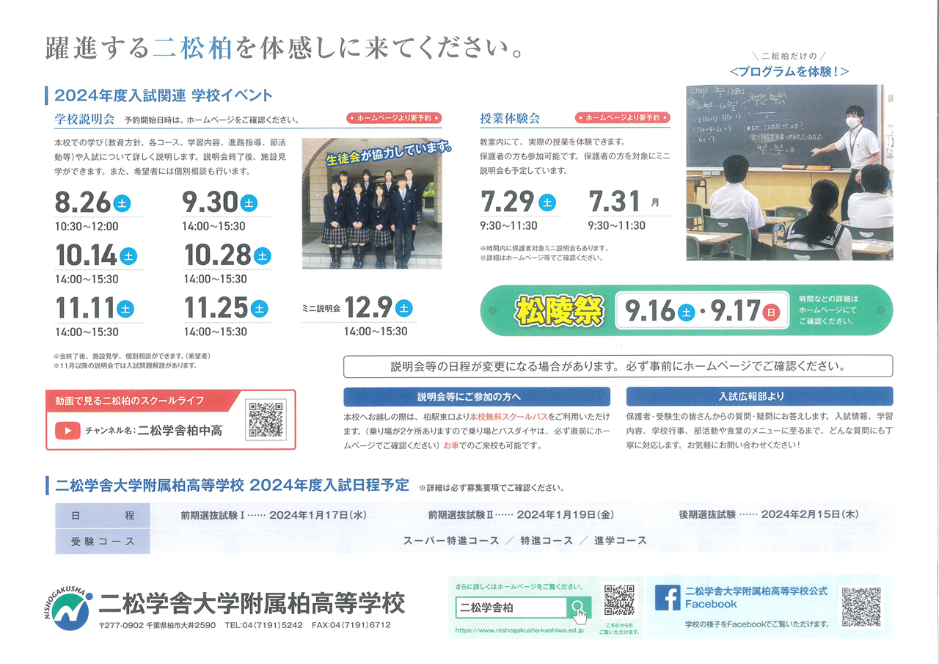Image resolution: width=939 pixels, height=664 pixels.
Task: Click the red 本校無料スクールバス text
Action: coord(508,416)
